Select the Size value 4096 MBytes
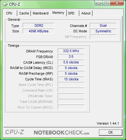The image size is (126, 140). [38, 31]
